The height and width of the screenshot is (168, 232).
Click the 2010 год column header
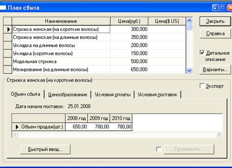121,118
